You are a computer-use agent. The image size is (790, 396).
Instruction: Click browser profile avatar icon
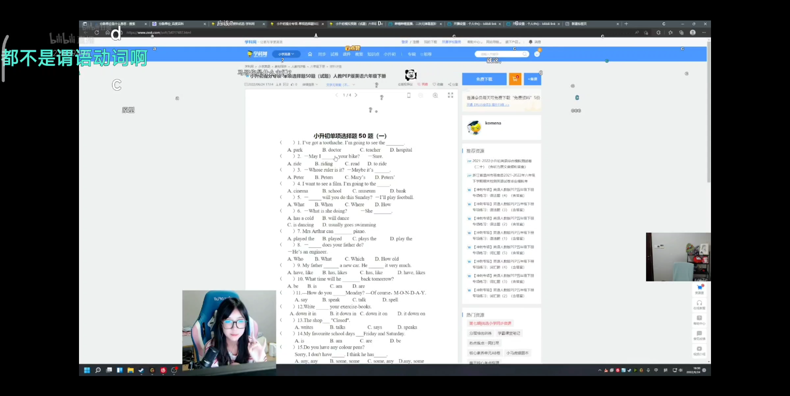click(692, 33)
